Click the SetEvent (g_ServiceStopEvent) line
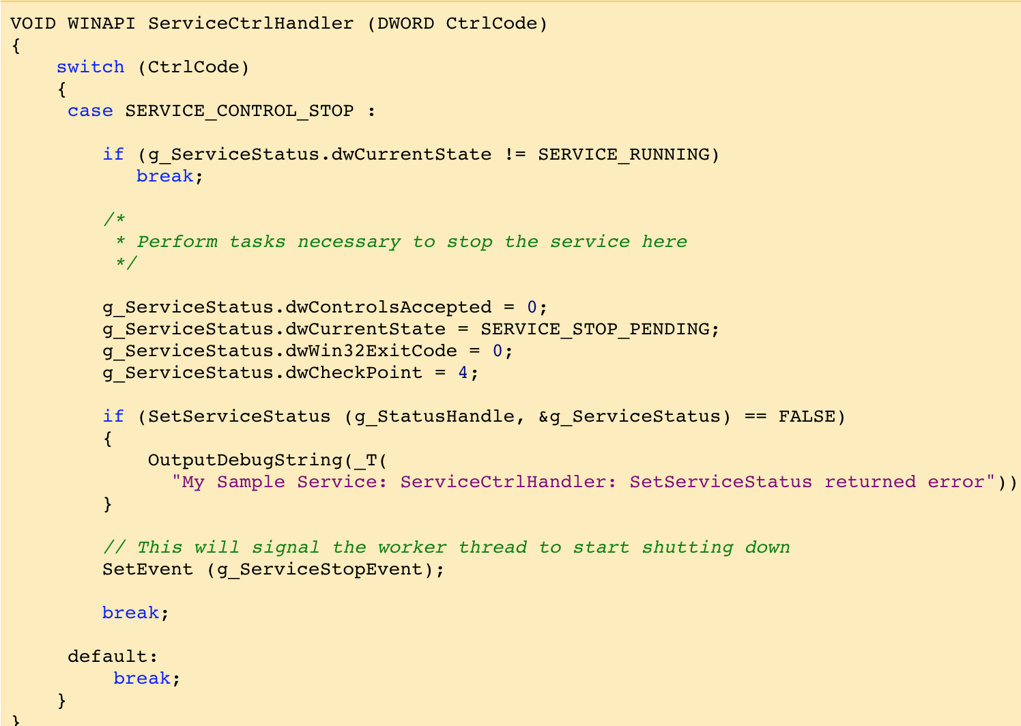The height and width of the screenshot is (726, 1021). [x=274, y=569]
